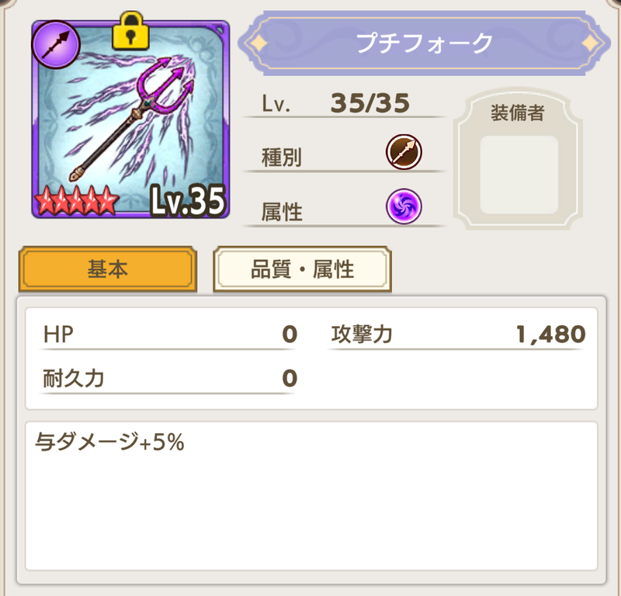Click the 与ダメージ+5% effect description
Viewport: 621px width, 596px height.
point(109,442)
